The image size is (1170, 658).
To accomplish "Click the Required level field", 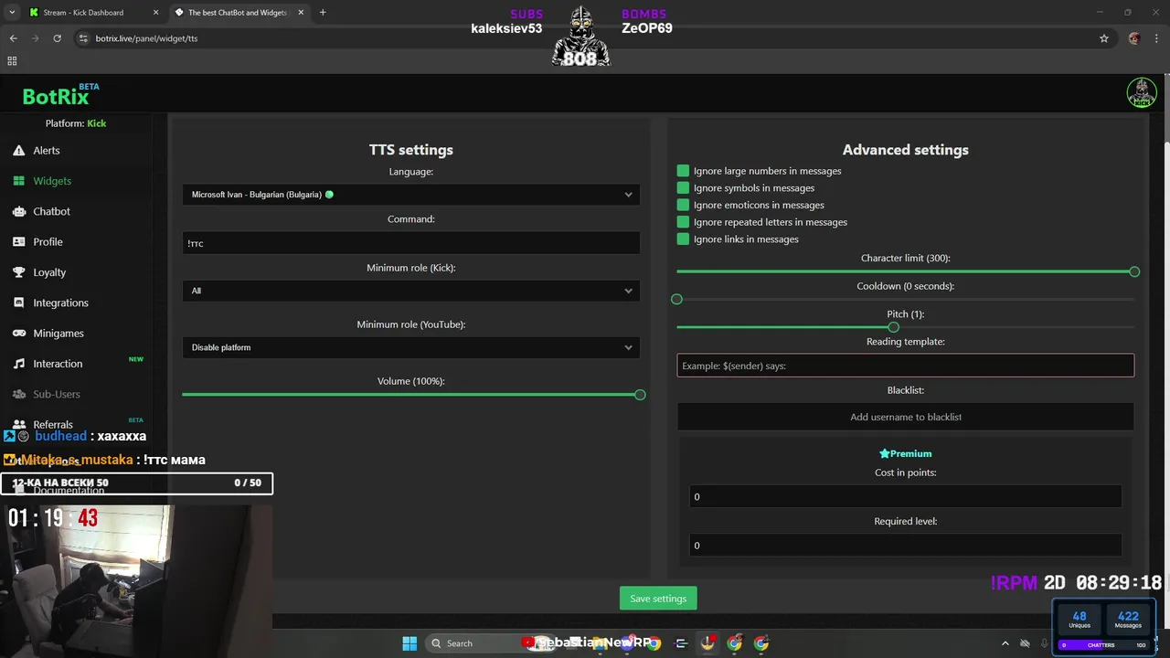I will pyautogui.click(x=906, y=546).
